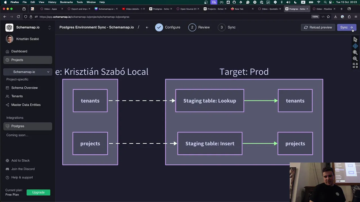Open Spotlight search icon
This screenshot has width=360, height=202.
click(x=325, y=2)
